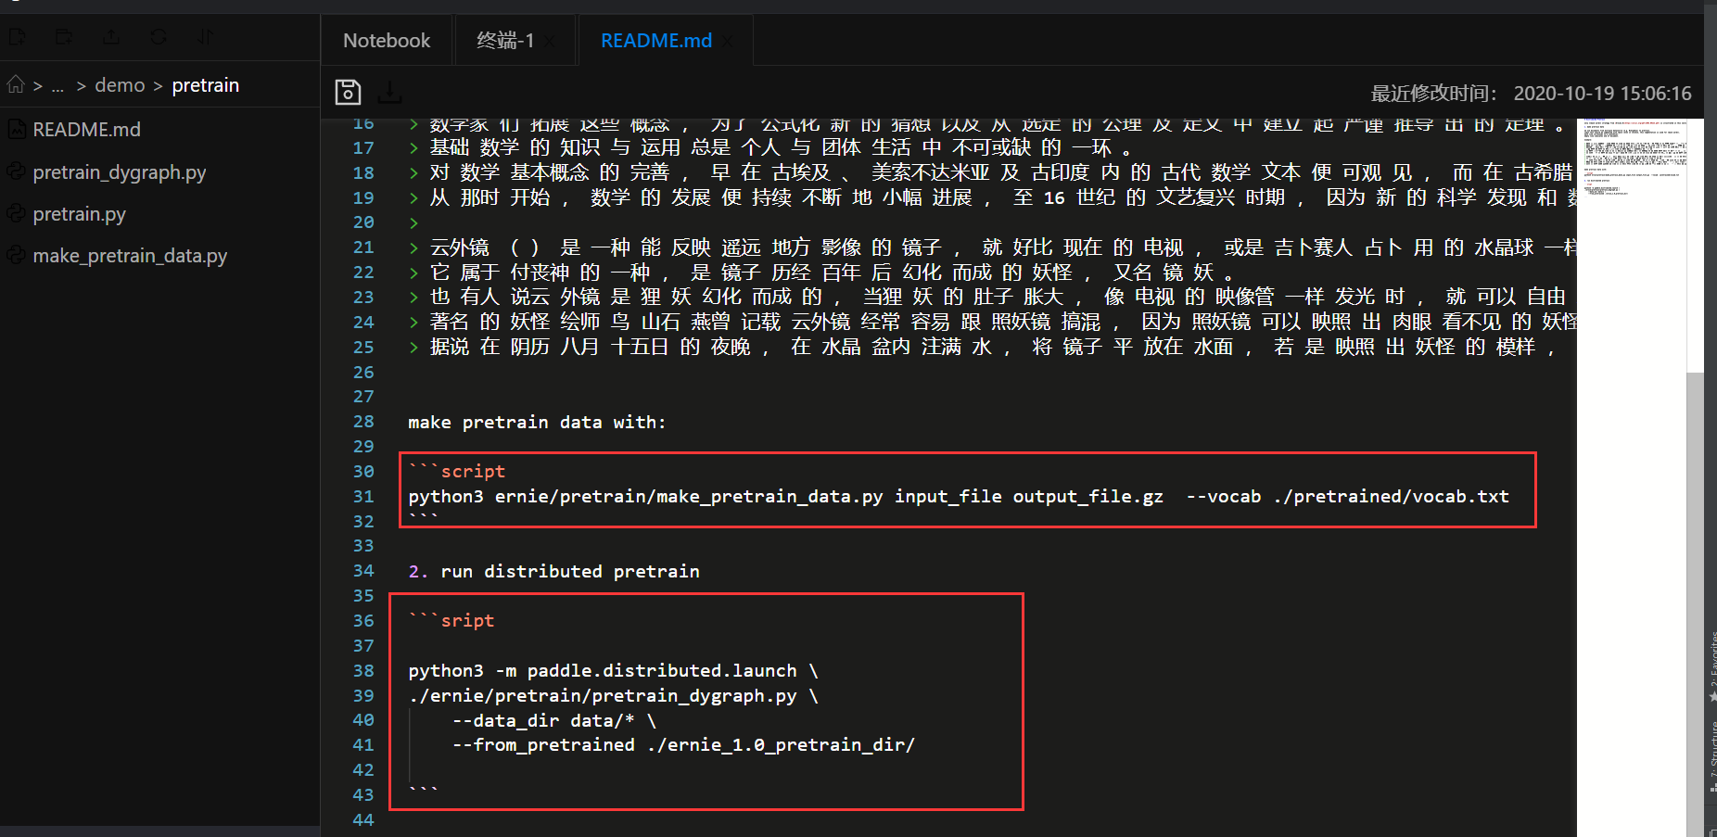Image resolution: width=1717 pixels, height=837 pixels.
Task: Click the refresh file list icon
Action: (x=159, y=37)
